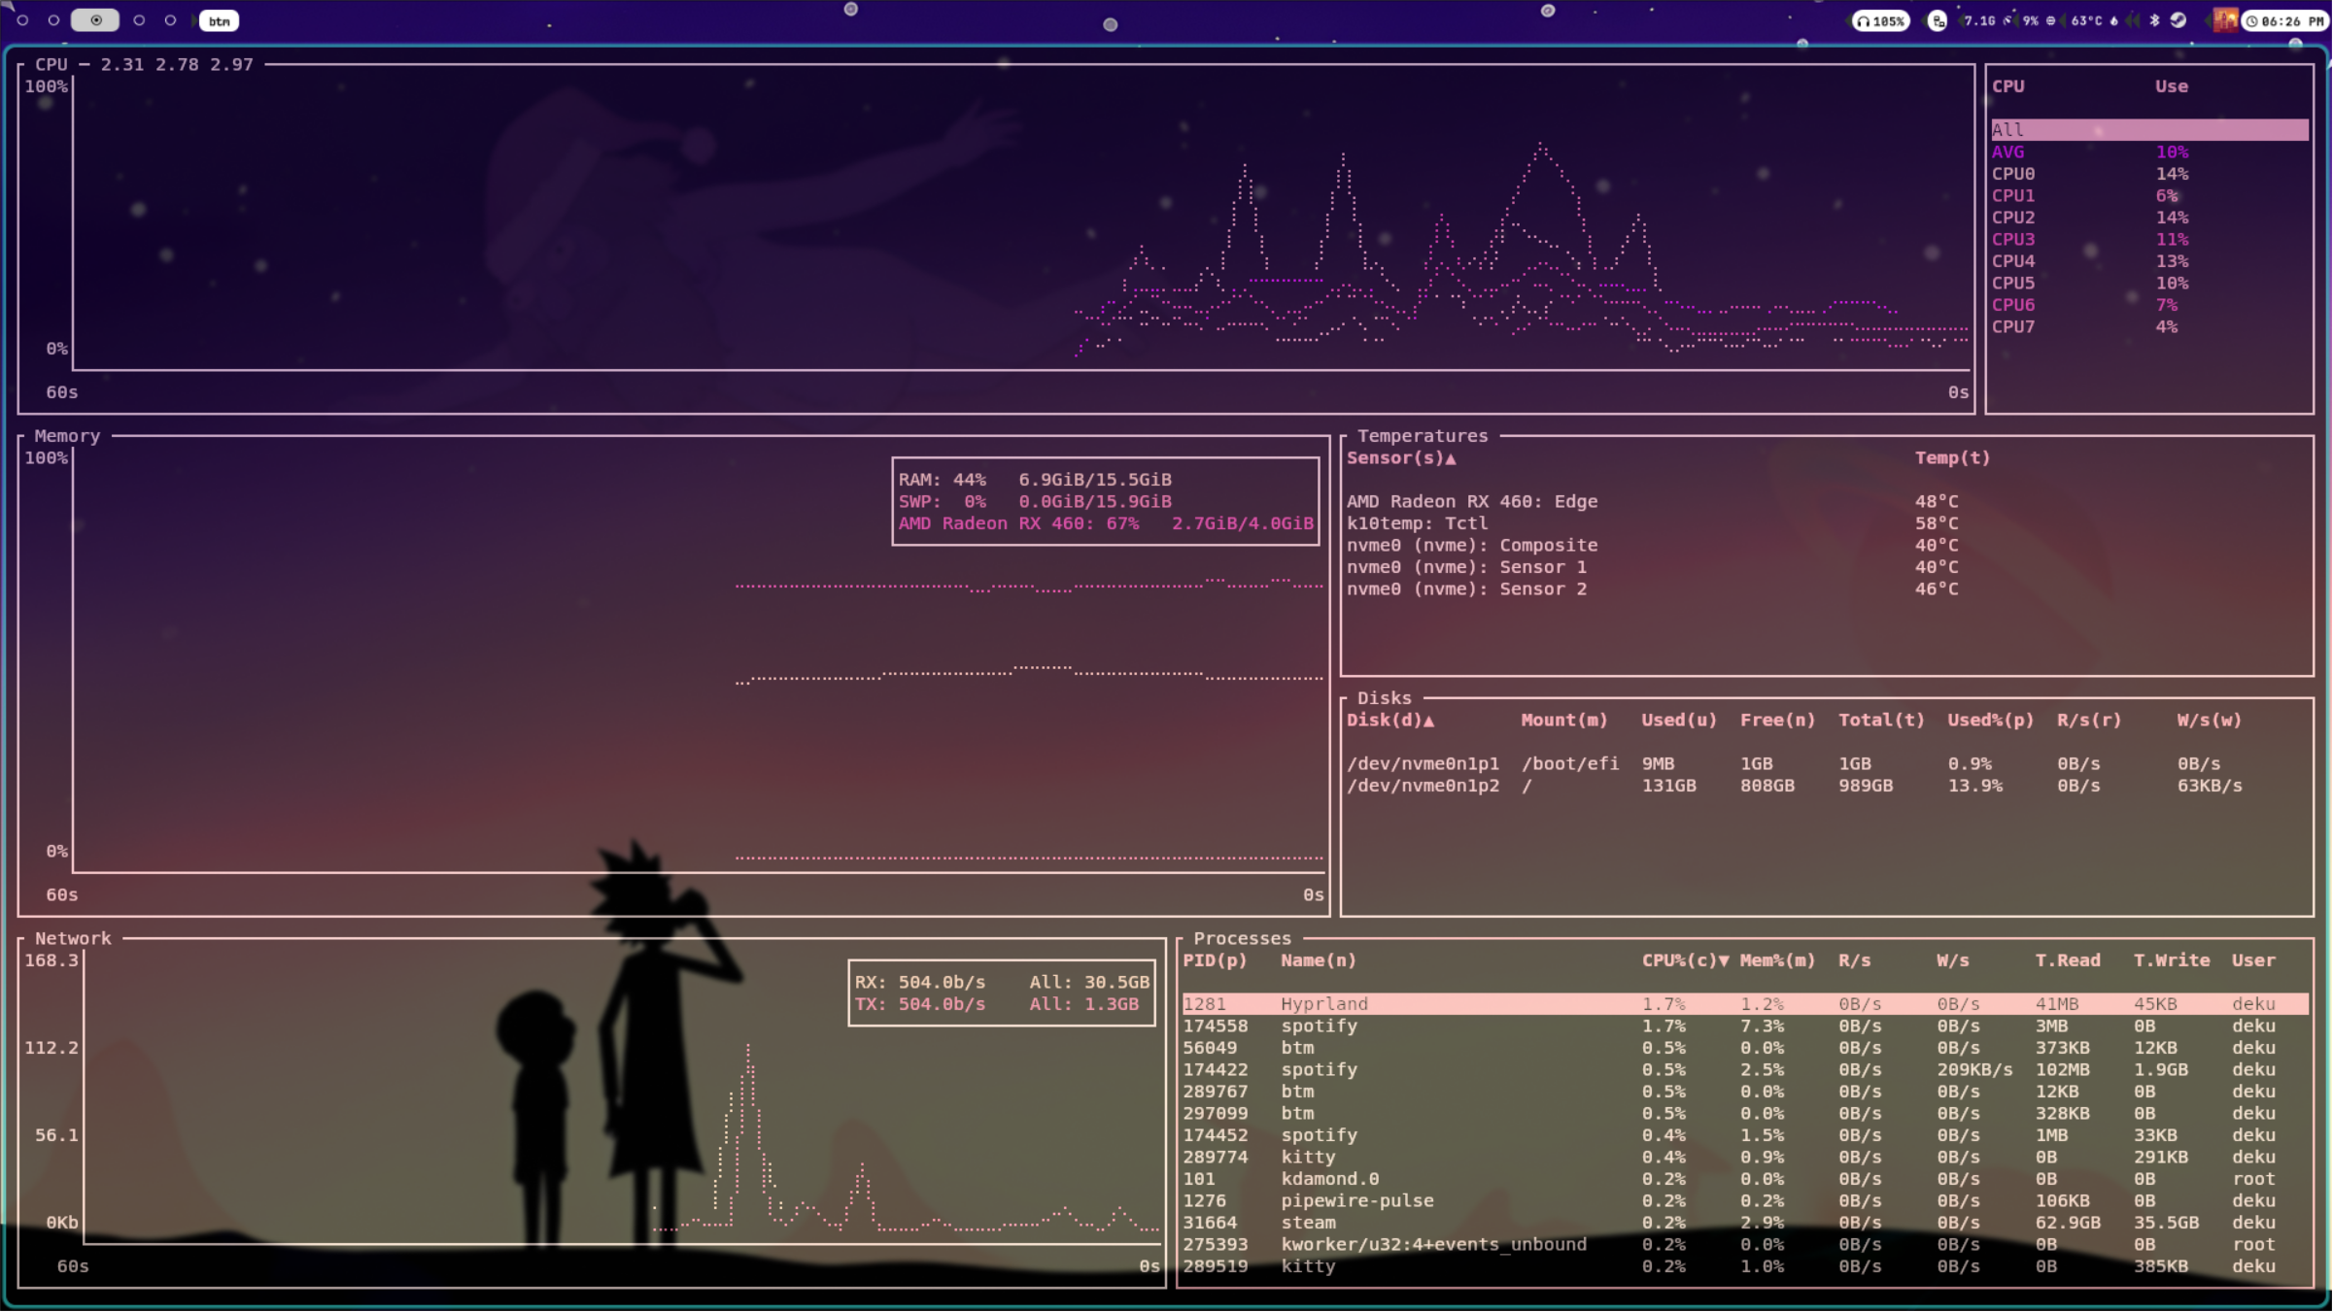Sort disks by Mount(m) column
This screenshot has width=2333, height=1312.
click(1563, 721)
